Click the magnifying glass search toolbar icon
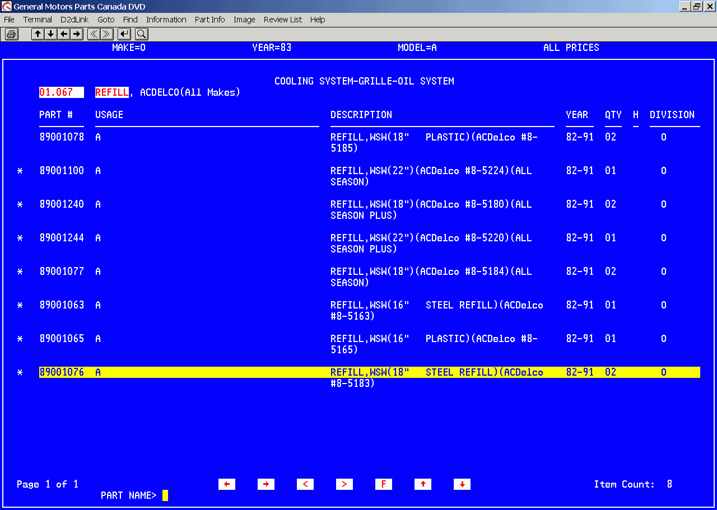Viewport: 717px width, 510px height. [141, 34]
